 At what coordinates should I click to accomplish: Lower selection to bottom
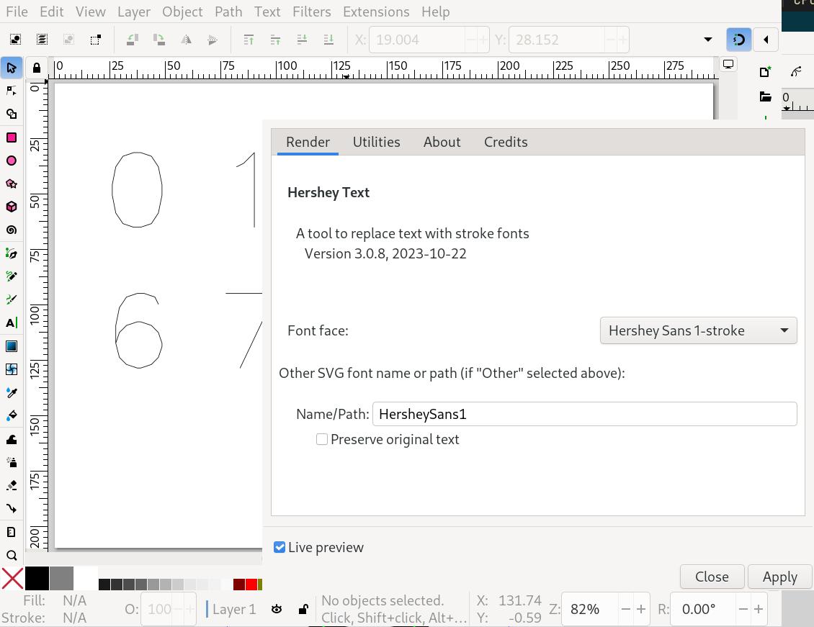(x=328, y=40)
